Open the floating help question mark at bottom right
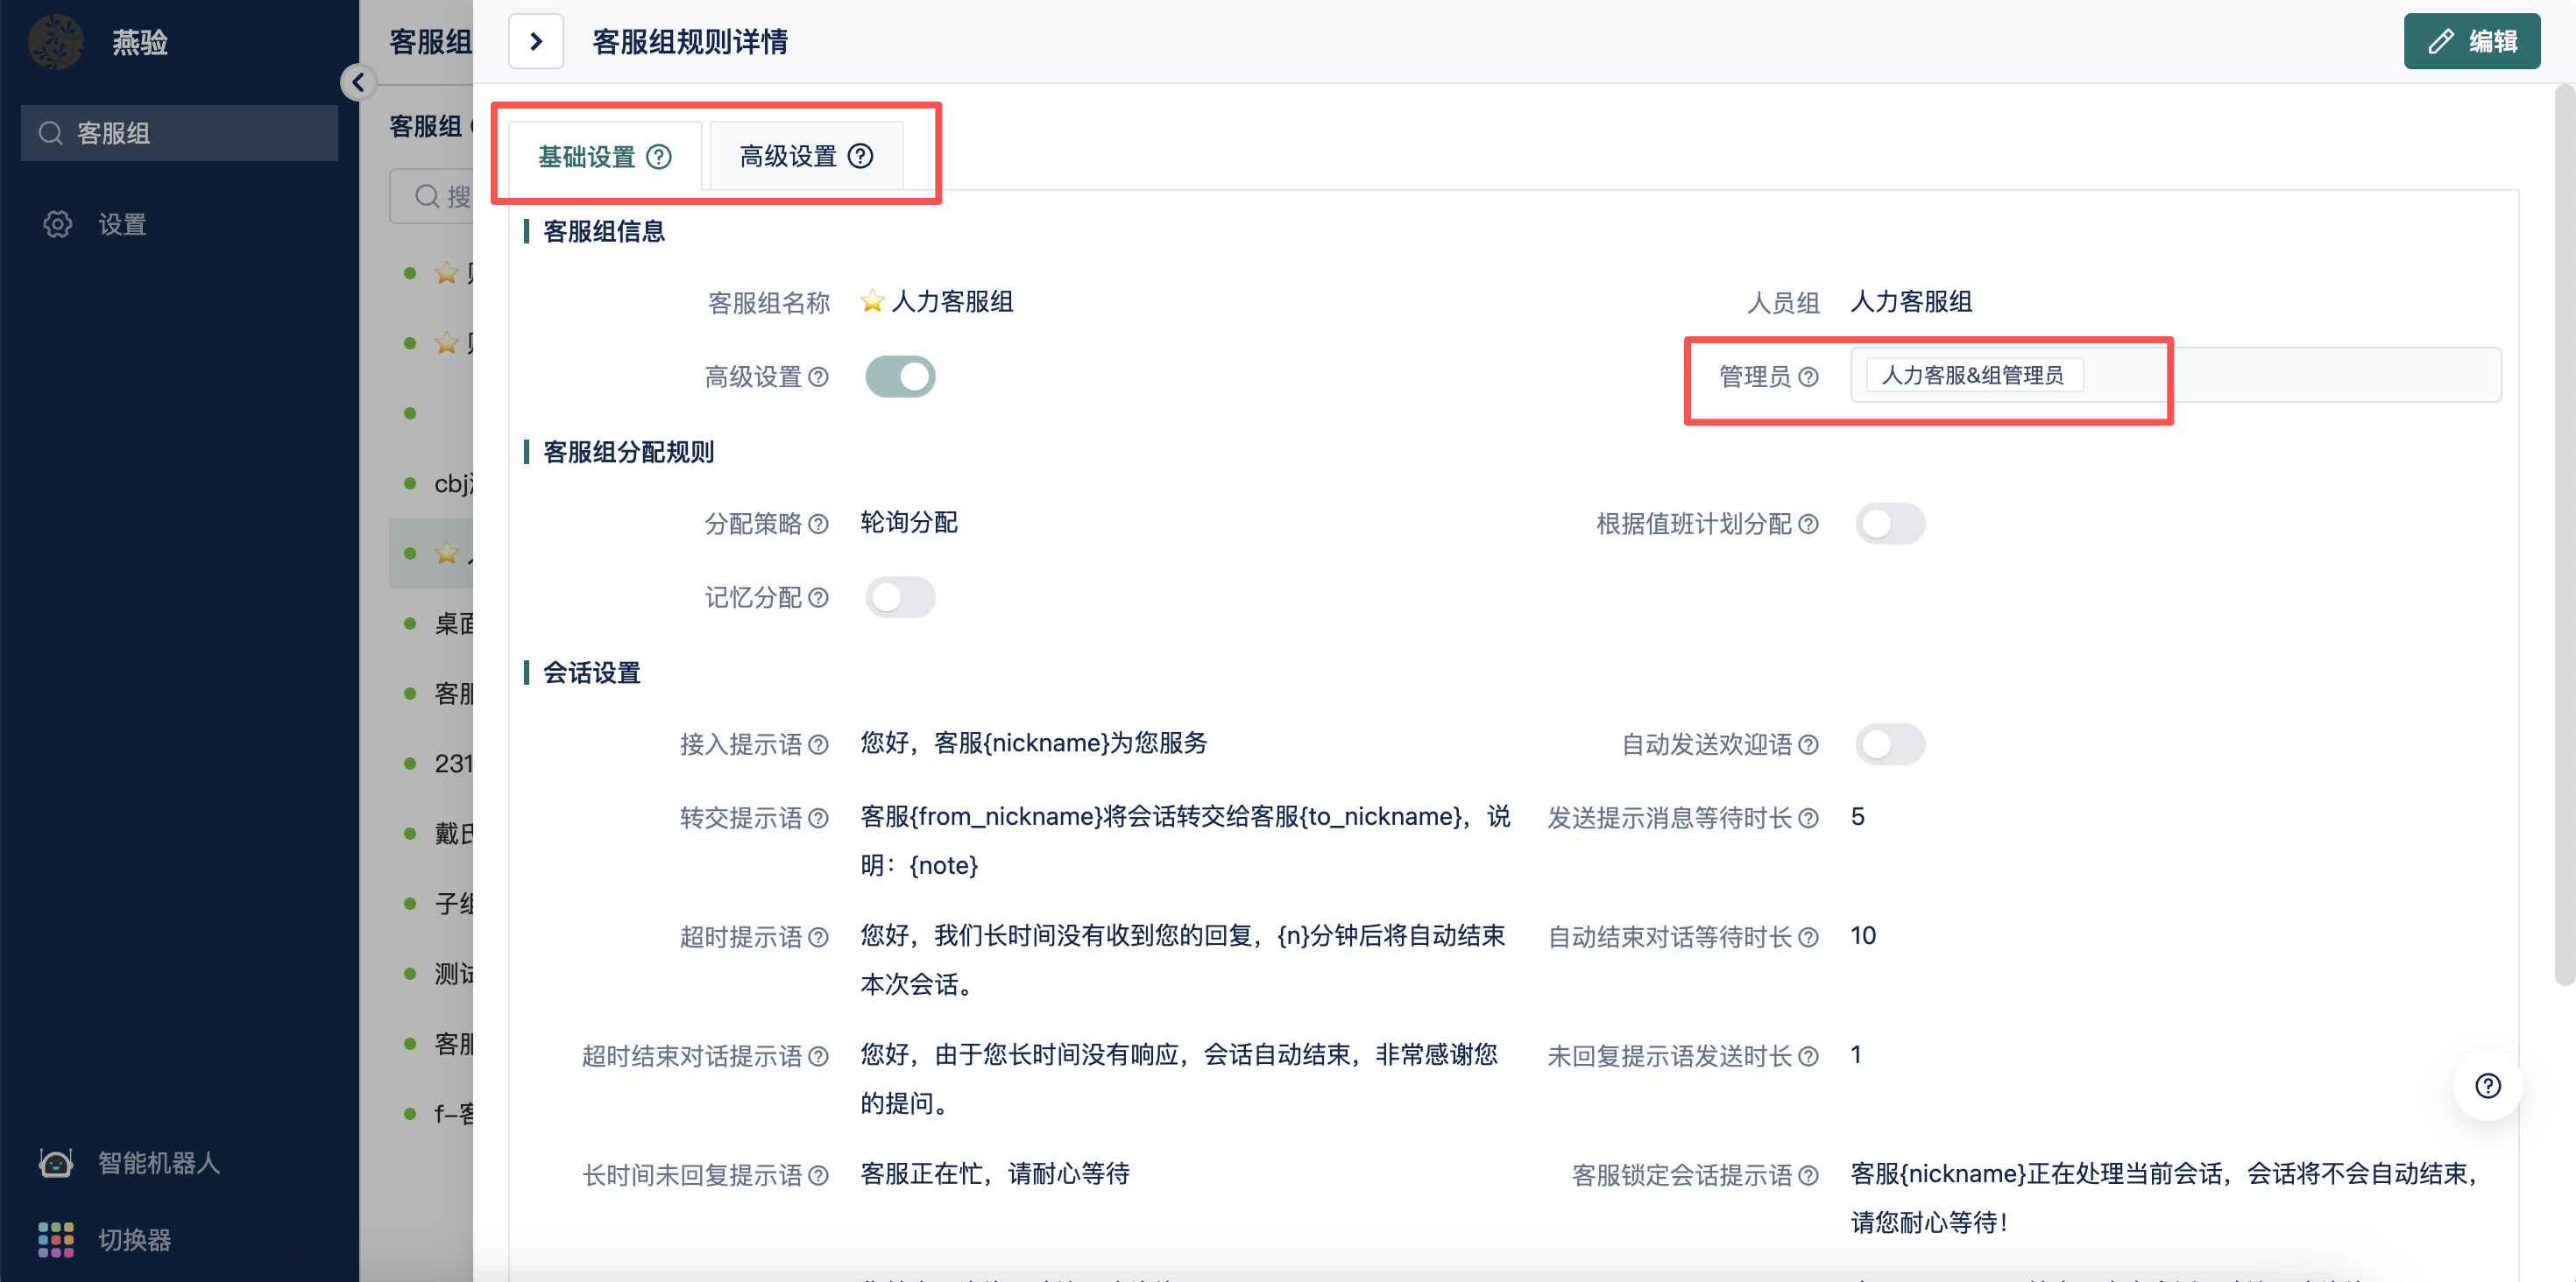Image resolution: width=2576 pixels, height=1282 pixels. point(2488,1086)
